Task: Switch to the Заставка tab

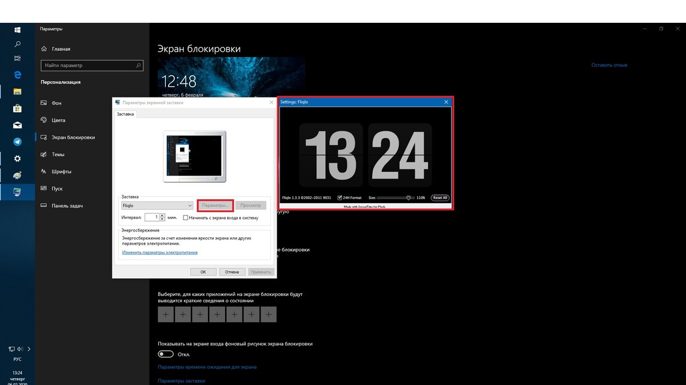Action: coord(126,114)
